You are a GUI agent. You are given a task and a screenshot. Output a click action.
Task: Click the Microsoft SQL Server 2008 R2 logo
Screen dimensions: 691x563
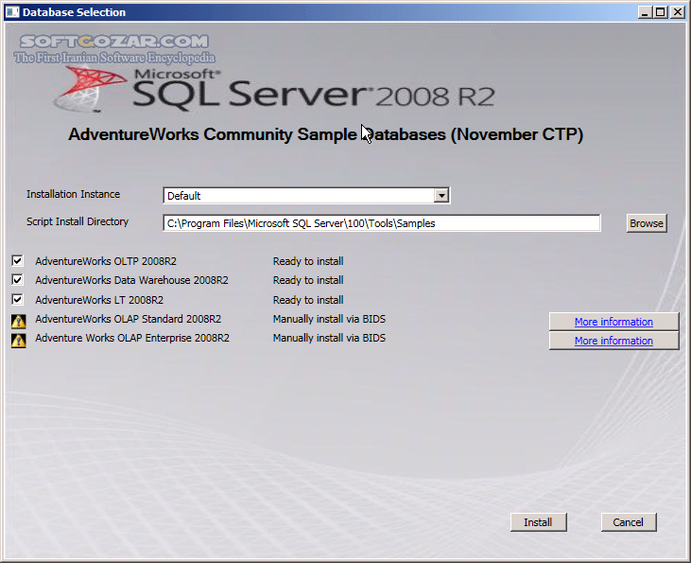pos(274,89)
